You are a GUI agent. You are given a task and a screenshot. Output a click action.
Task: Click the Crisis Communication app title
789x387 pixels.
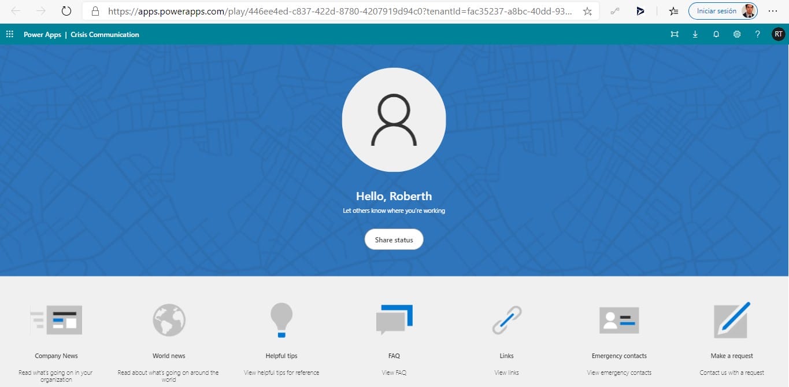coord(105,34)
